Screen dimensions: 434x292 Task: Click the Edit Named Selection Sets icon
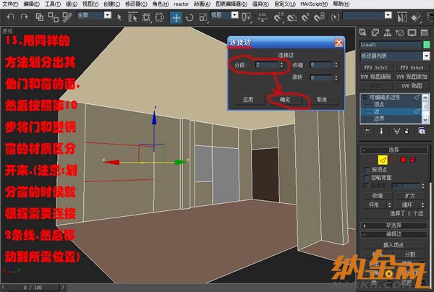(335, 17)
